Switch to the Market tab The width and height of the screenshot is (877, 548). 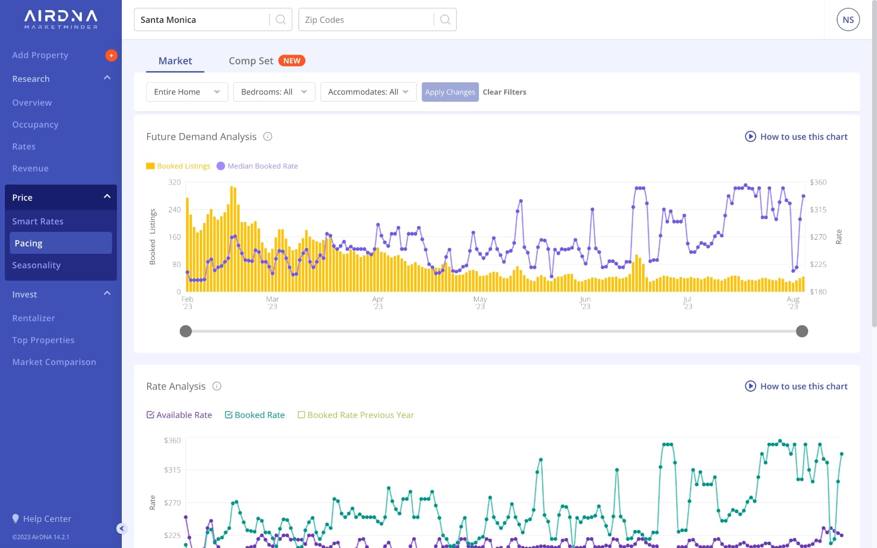pos(175,60)
